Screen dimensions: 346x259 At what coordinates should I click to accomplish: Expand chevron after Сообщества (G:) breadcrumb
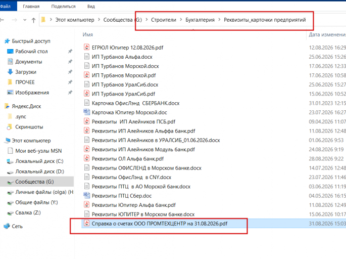tap(146, 20)
